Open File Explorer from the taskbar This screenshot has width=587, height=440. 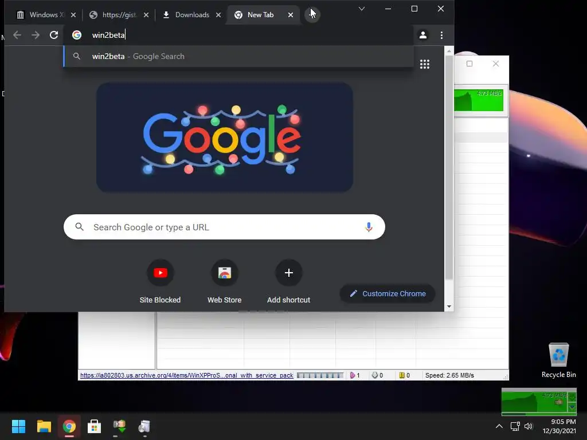(x=44, y=426)
